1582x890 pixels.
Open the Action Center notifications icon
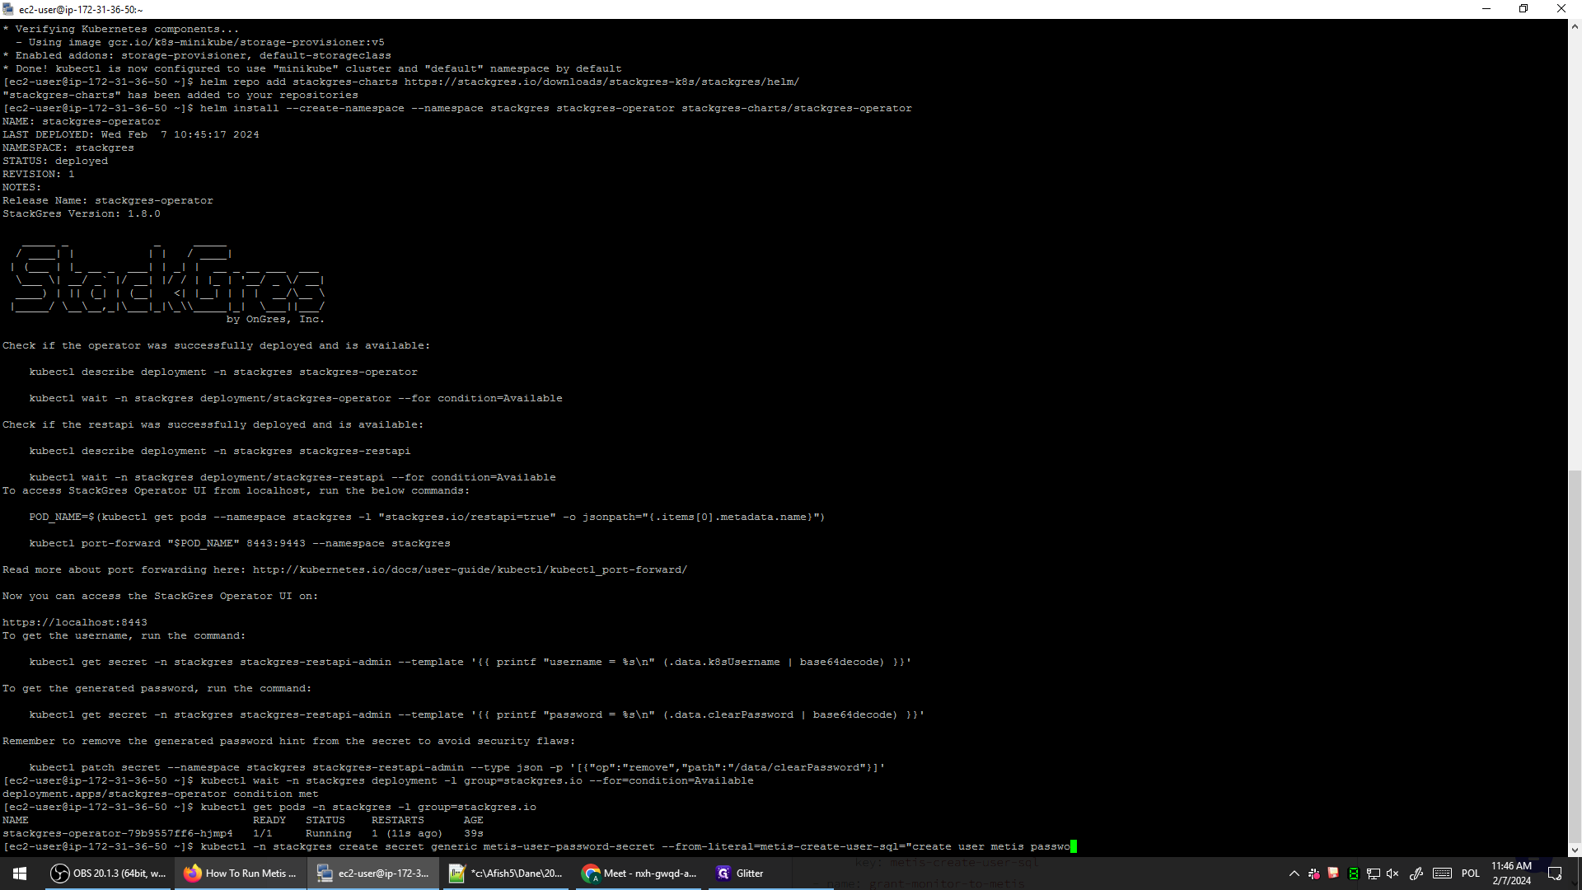pyautogui.click(x=1555, y=874)
